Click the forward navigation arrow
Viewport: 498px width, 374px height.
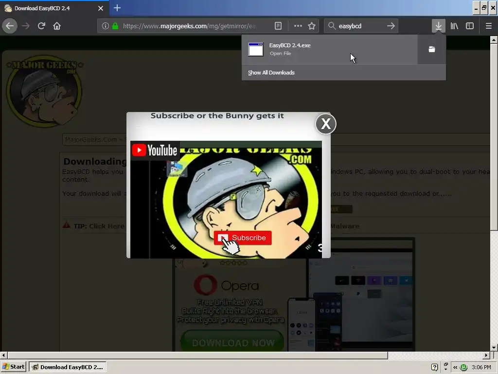(x=26, y=26)
